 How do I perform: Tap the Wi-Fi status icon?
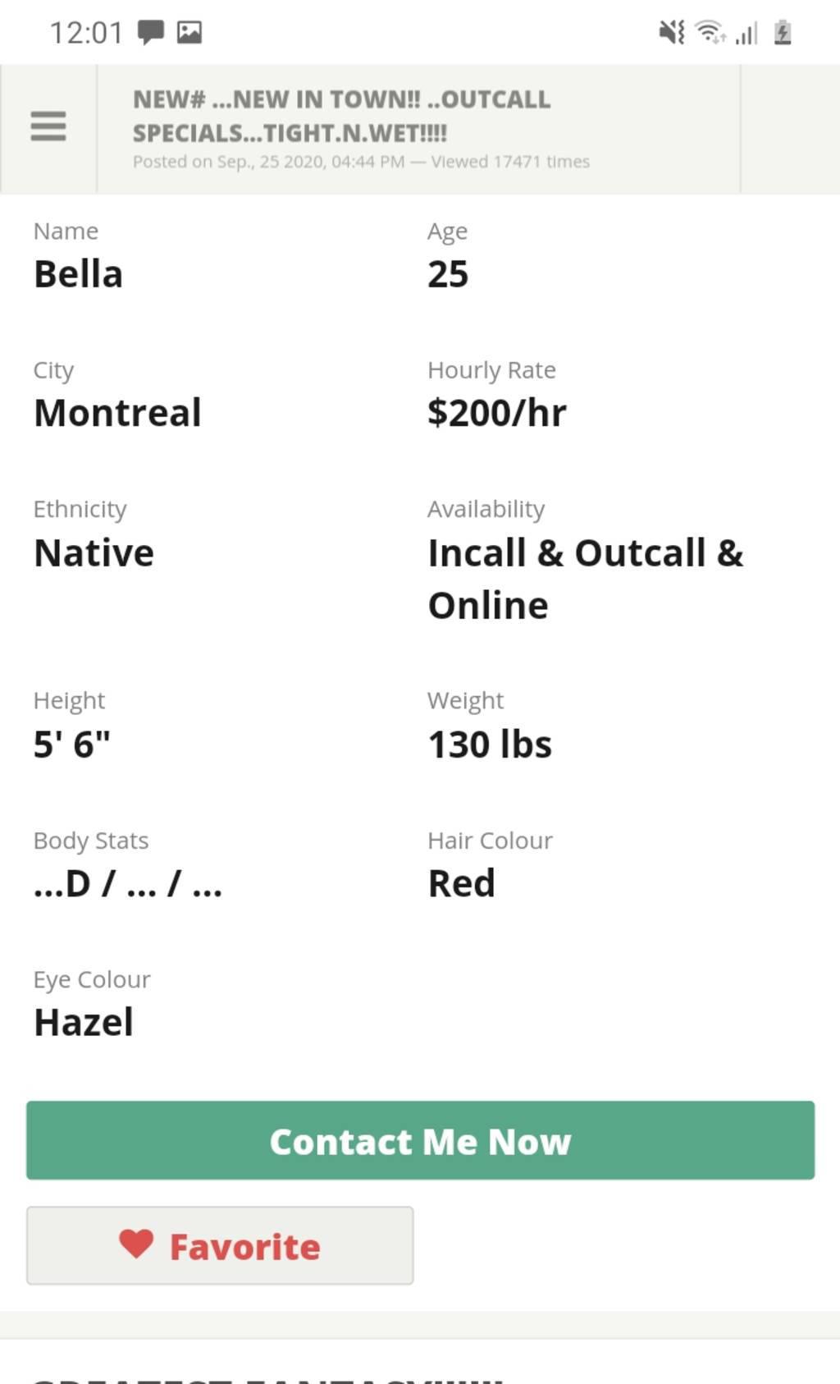710,33
